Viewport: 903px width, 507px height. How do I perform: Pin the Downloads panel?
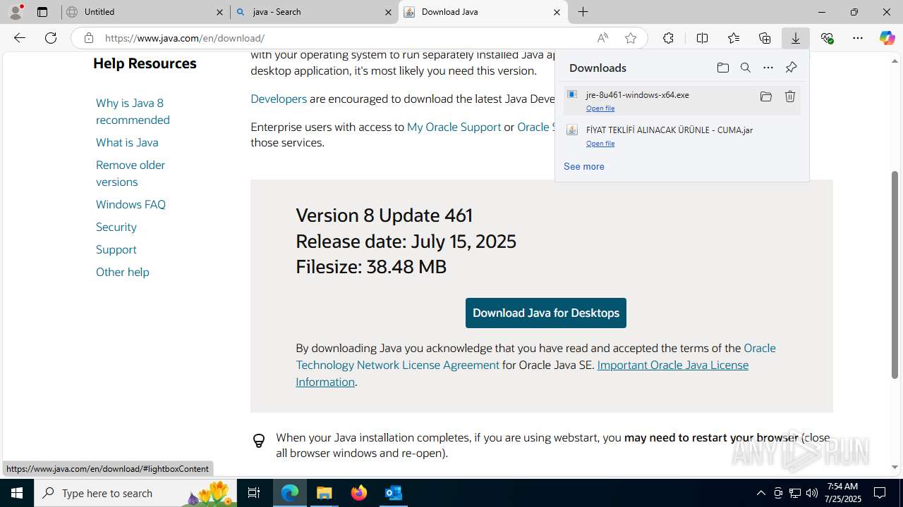tap(791, 68)
